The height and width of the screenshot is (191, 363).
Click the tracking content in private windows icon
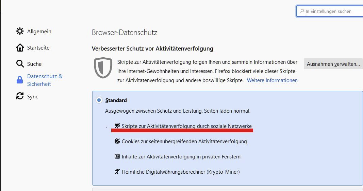point(117,156)
